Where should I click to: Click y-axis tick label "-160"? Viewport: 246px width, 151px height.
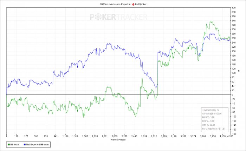click(x=233, y=130)
